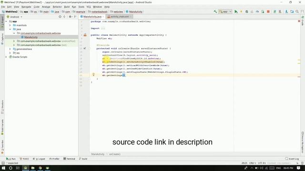Open the Tools menu

pyautogui.click(x=81, y=7)
